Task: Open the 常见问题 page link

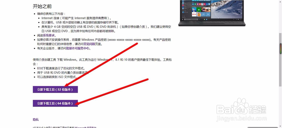Action: click(x=89, y=44)
